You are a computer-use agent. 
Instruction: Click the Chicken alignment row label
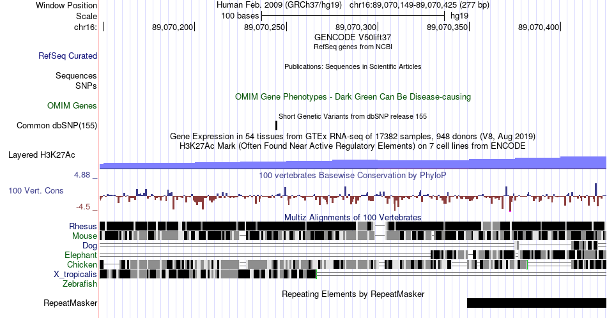(x=82, y=264)
